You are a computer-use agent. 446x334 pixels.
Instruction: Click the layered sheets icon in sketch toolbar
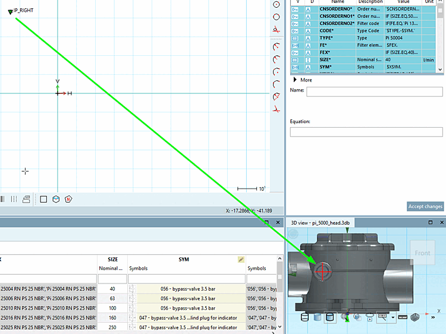click(26, 199)
